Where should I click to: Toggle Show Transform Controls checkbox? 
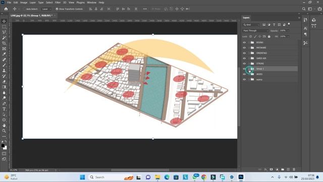57,9
